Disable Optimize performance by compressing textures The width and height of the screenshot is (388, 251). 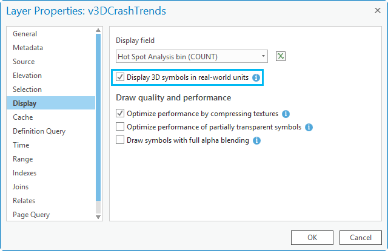tap(120, 113)
